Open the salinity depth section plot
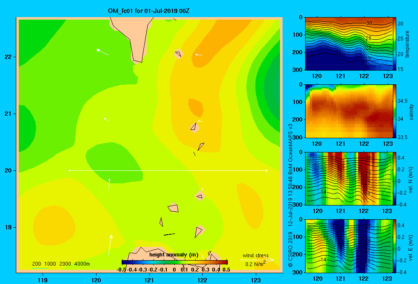 [349, 111]
